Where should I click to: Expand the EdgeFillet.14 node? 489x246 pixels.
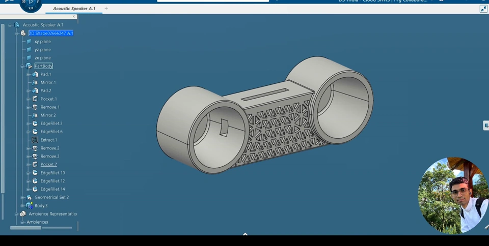[x=28, y=190]
